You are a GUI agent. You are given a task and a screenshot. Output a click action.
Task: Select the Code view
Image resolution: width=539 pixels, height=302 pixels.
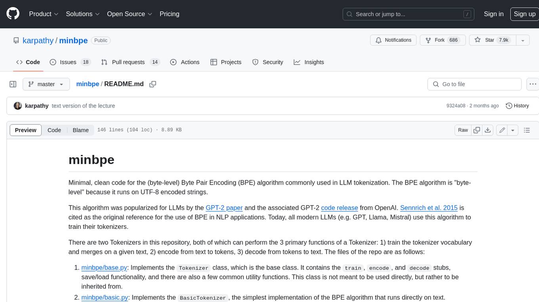pos(54,130)
